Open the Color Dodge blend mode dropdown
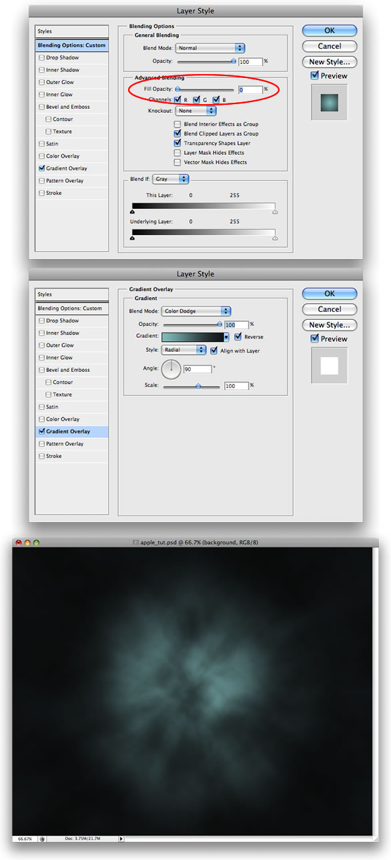391x860 pixels. coord(197,311)
